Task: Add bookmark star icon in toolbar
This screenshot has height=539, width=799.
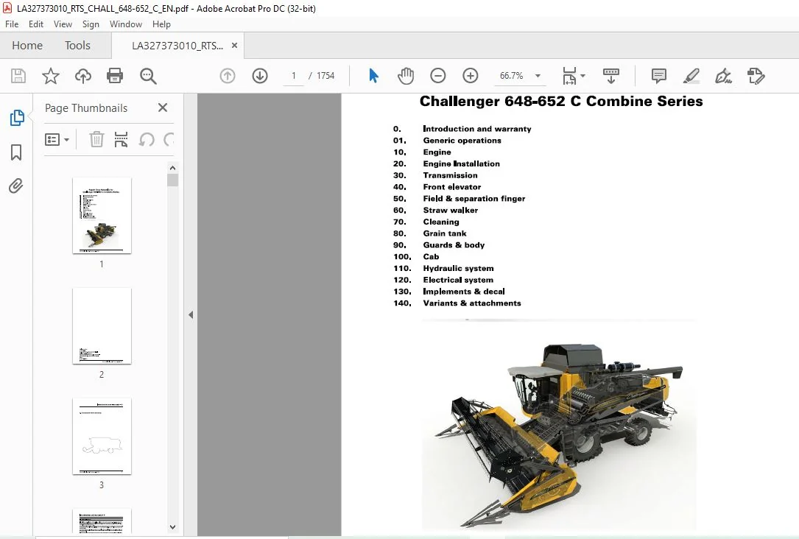Action: tap(51, 76)
